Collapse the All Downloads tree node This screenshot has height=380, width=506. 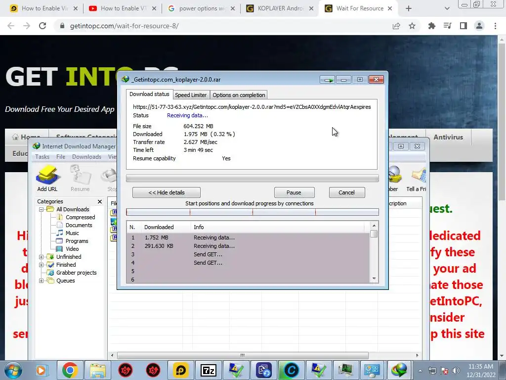[42, 209]
